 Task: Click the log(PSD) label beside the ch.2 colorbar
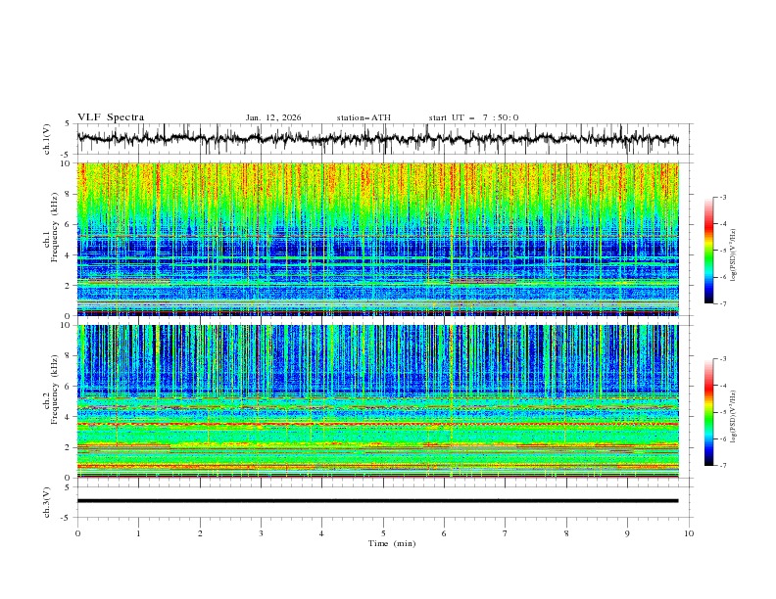coord(734,416)
